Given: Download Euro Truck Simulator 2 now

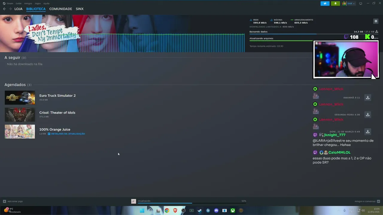Looking at the screenshot, I should point(368,97).
